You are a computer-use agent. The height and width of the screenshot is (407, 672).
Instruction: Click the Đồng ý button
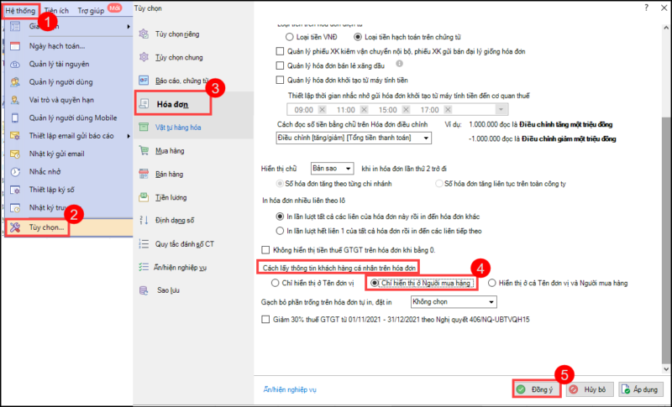tap(536, 389)
